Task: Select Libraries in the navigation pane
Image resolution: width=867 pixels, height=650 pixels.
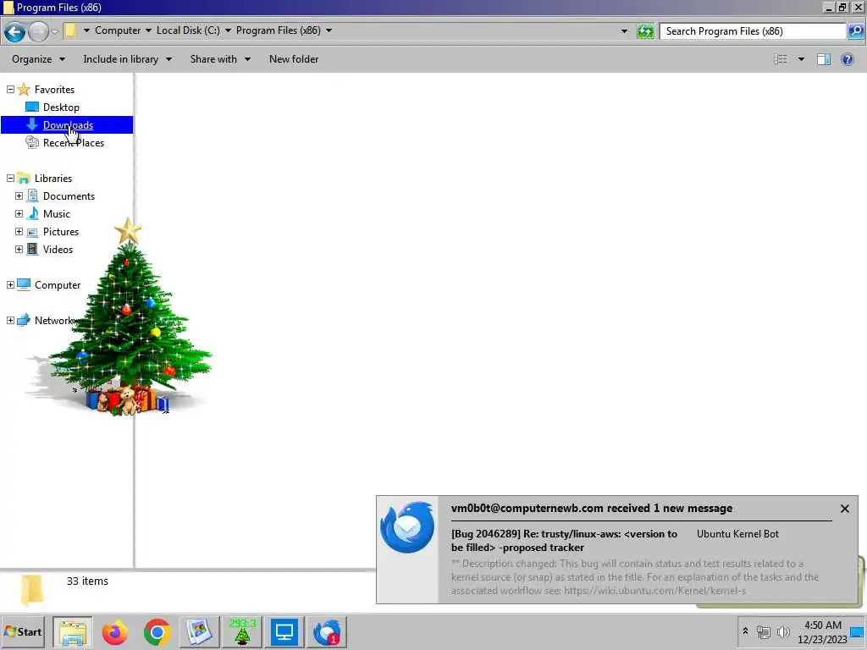Action: click(53, 179)
